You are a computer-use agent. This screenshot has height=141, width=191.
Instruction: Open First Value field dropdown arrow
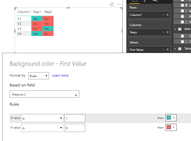[x=163, y=50]
